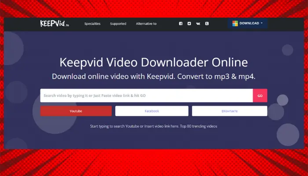
Task: Open the Twitter social icon
Action: [x=189, y=24]
